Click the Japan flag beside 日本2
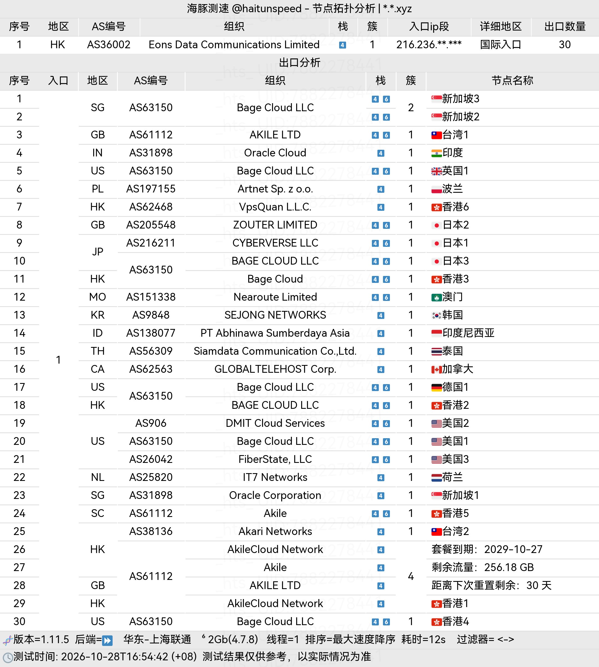Image resolution: width=599 pixels, height=667 pixels. tap(436, 225)
